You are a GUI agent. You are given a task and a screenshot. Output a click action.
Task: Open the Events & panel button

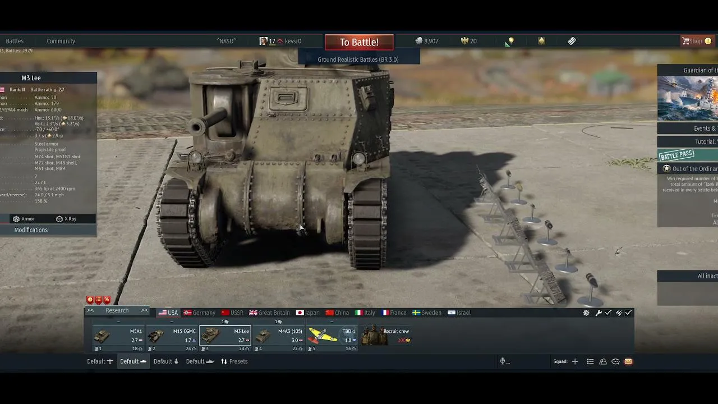[x=688, y=128]
